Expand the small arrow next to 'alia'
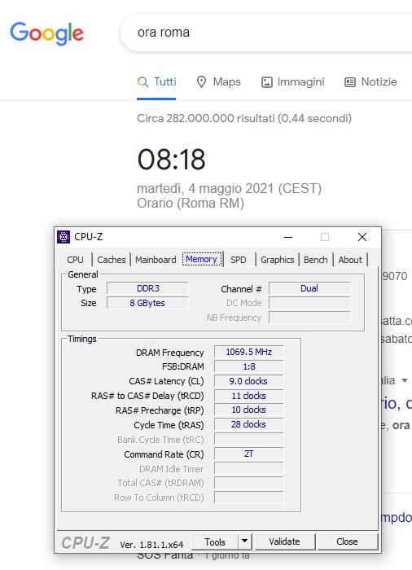The height and width of the screenshot is (570, 412). click(x=405, y=380)
